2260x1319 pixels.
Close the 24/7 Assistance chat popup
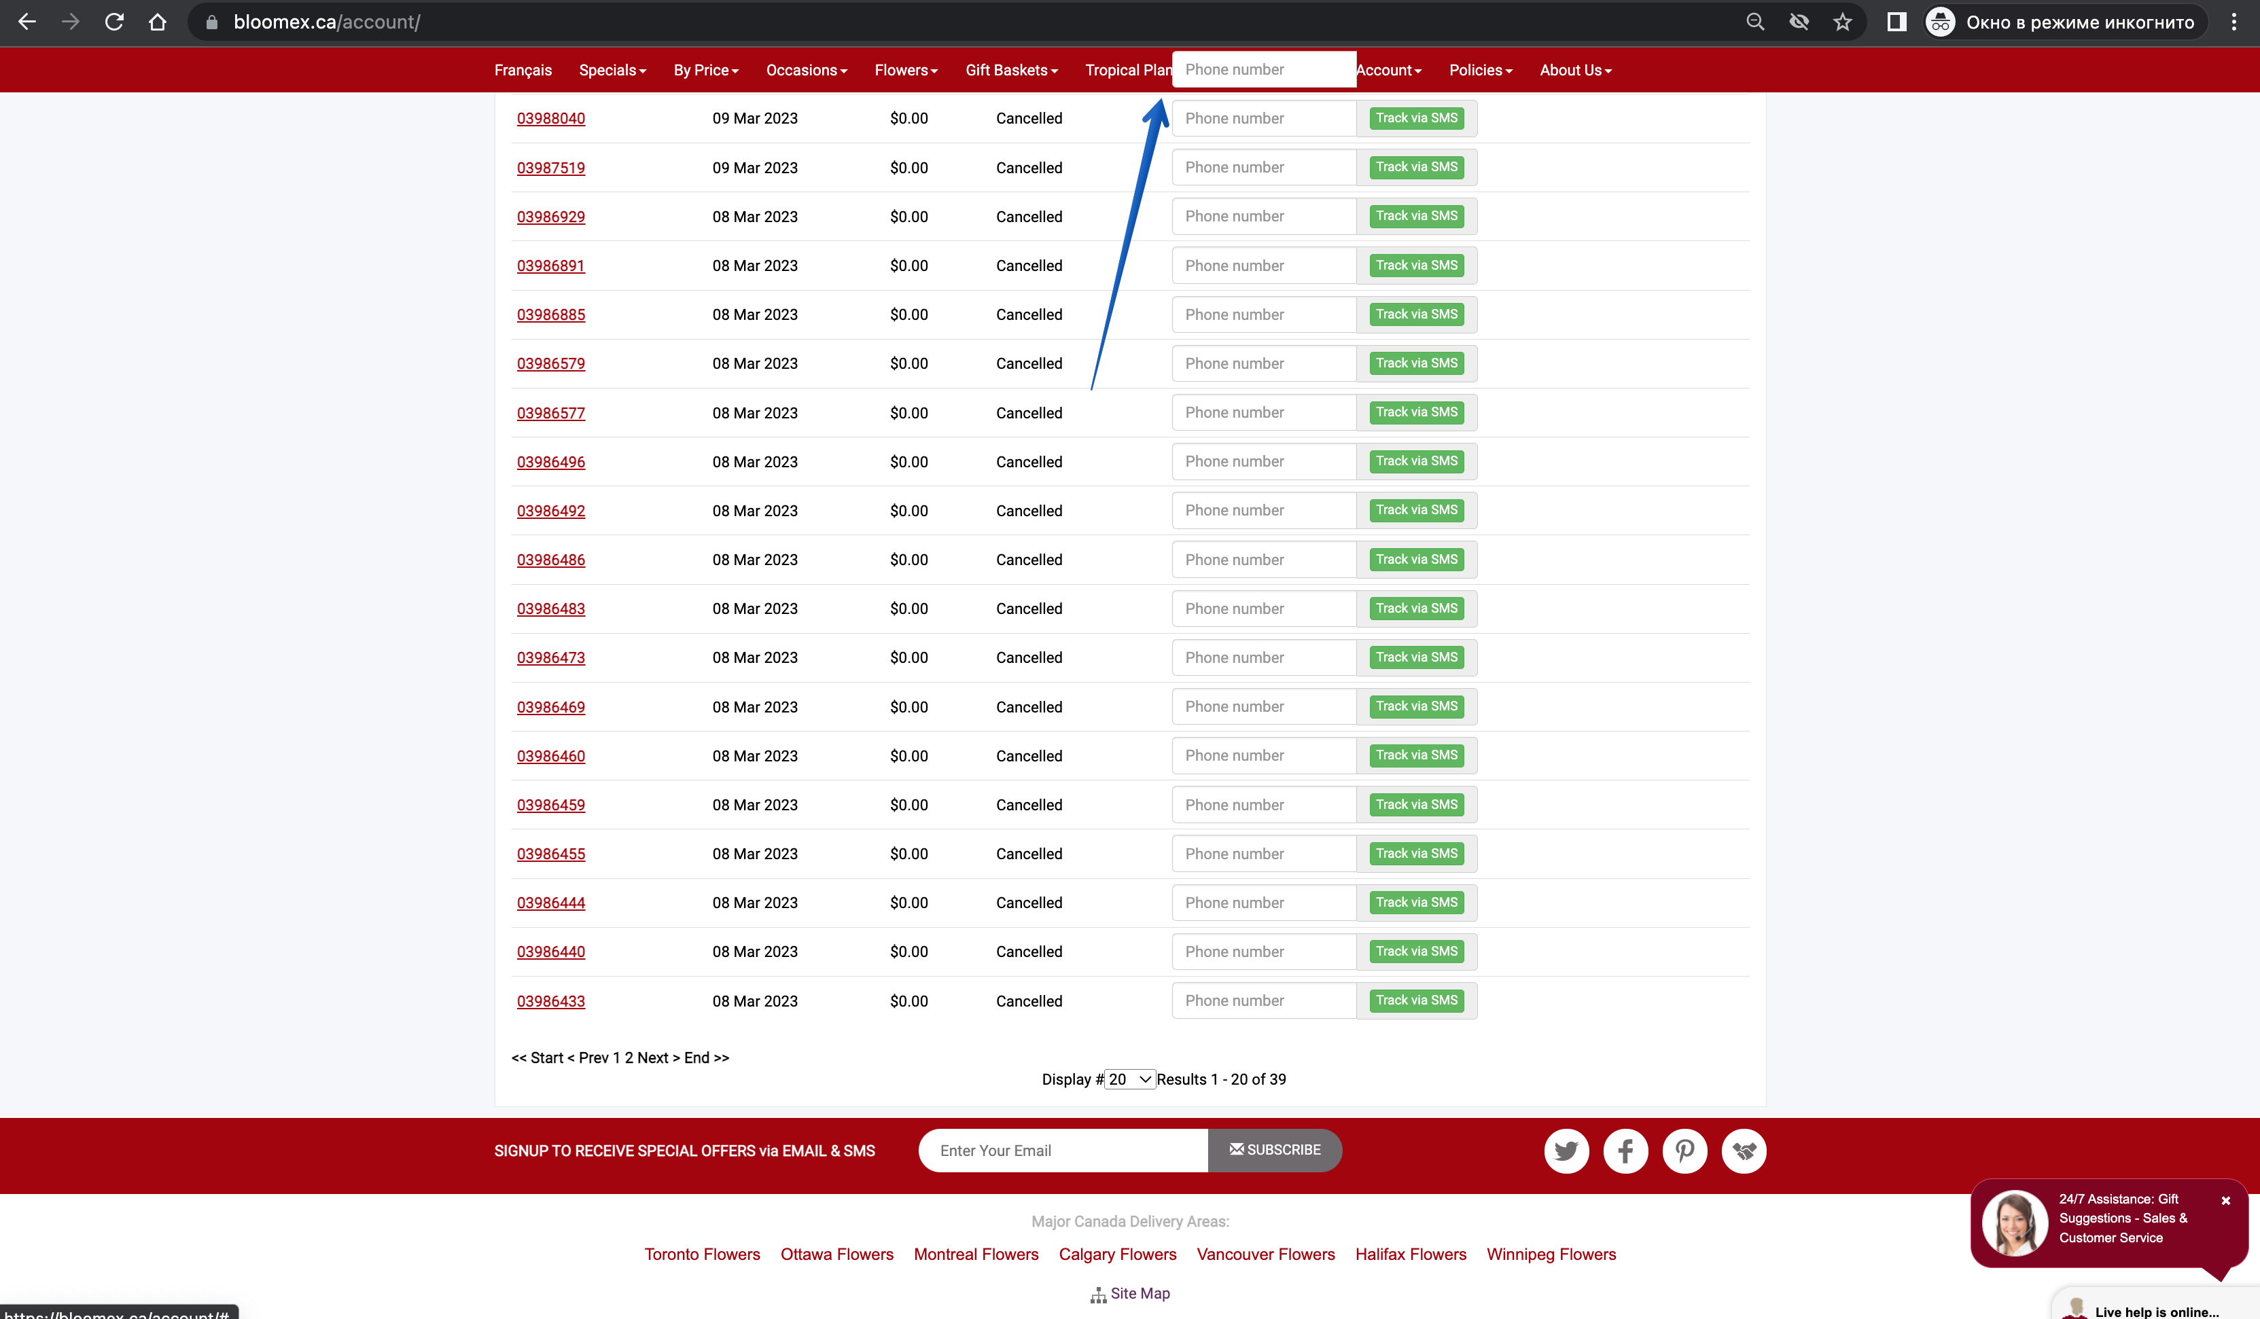coord(2225,1199)
